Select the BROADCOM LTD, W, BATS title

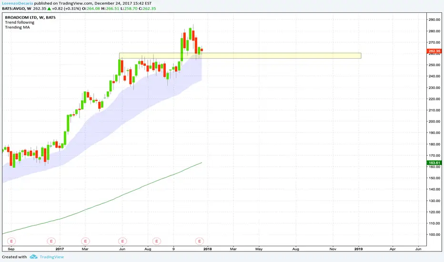point(30,17)
